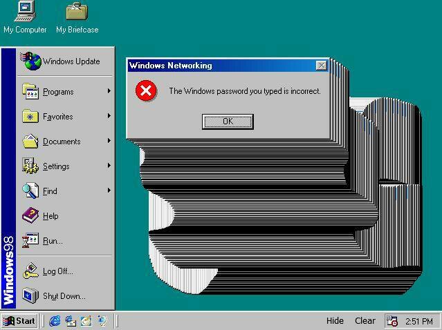Open View Channels satellite dish icon
The image size is (442, 330).
[x=102, y=320]
